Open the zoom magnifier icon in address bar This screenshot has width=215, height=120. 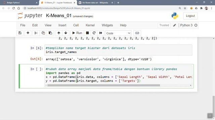click(180, 8)
